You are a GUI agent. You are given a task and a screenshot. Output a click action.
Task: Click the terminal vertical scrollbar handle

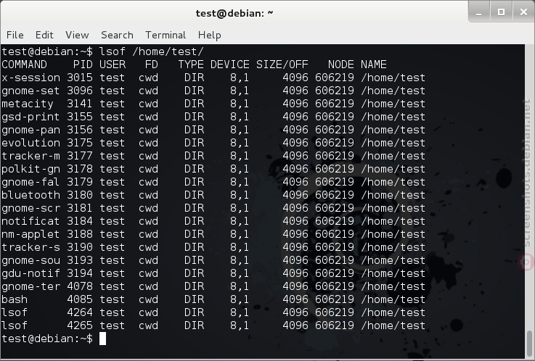pos(529,344)
